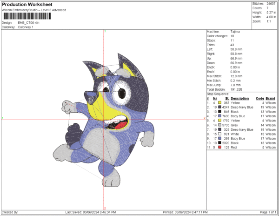Screen dimensions: 279x216
Task: Click the Deep Navy Blue swatch in stop 2
Action: [220, 107]
